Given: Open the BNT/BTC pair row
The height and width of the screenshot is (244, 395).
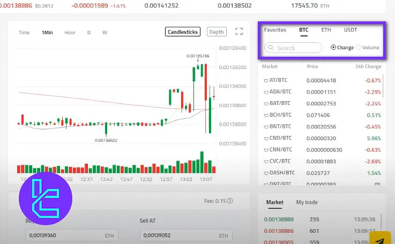Looking at the screenshot, I should [x=322, y=127].
